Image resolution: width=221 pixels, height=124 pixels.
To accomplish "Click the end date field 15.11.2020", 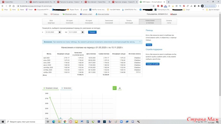I will coord(75,32).
